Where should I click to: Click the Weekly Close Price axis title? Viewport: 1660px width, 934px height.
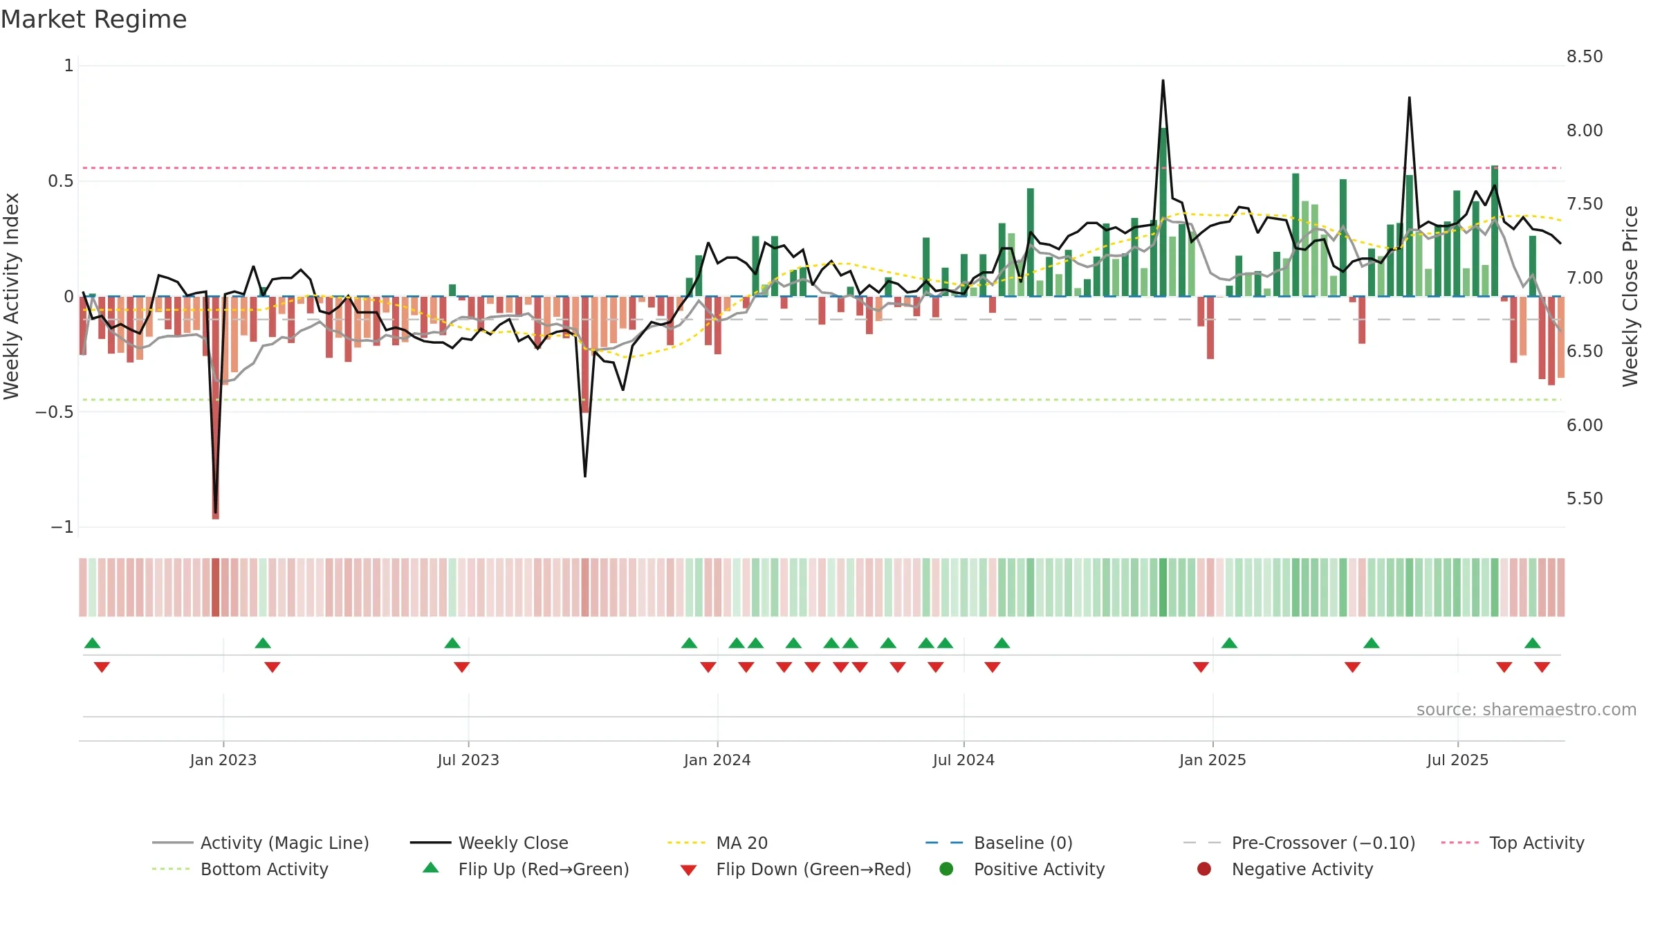pos(1630,296)
